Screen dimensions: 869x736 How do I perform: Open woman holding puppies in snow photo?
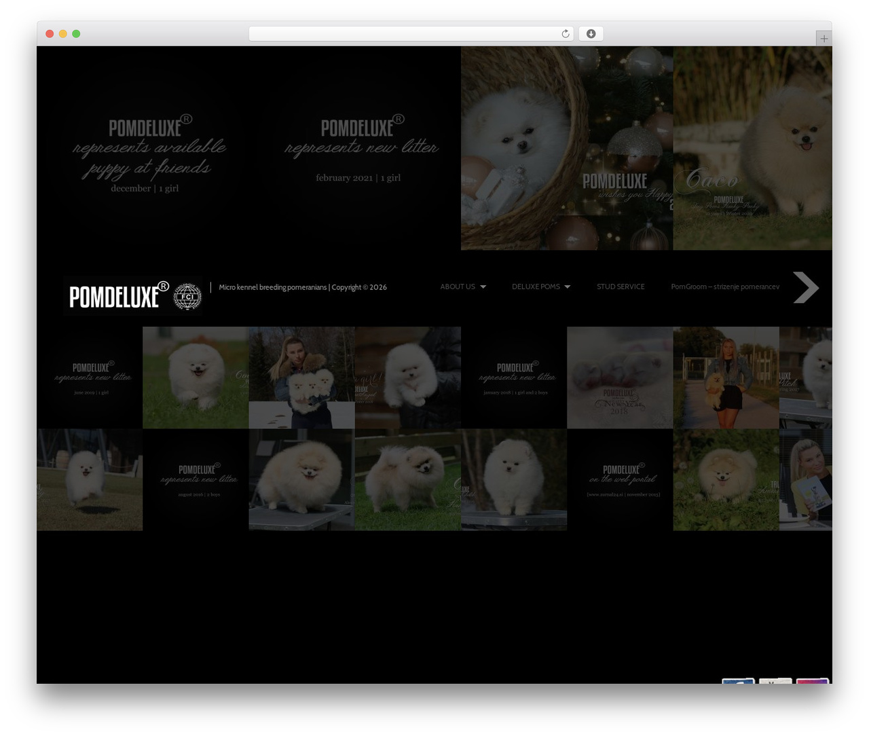301,378
